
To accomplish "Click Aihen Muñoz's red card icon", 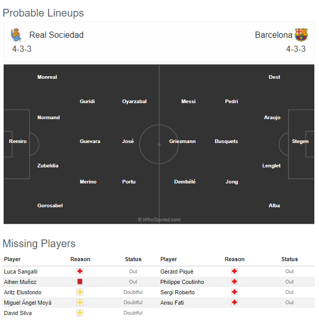I will point(80,281).
